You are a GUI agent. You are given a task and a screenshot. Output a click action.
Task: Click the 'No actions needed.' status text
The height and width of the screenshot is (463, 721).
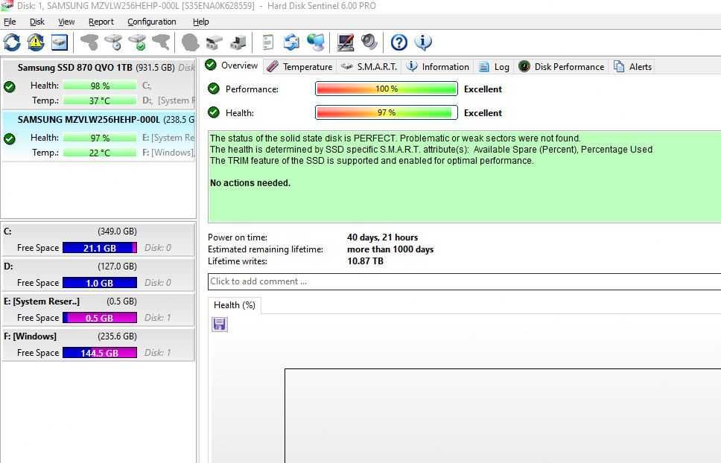click(250, 183)
